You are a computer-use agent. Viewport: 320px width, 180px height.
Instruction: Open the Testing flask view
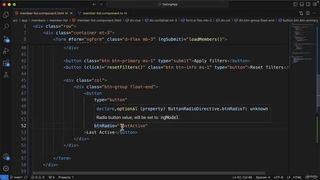click(6, 74)
